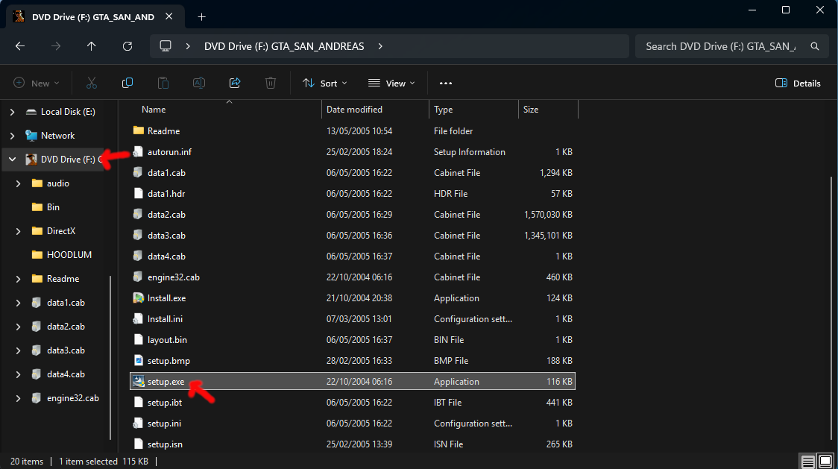Click the This PC monitor icon in address bar
The image size is (838, 469).
coord(166,46)
